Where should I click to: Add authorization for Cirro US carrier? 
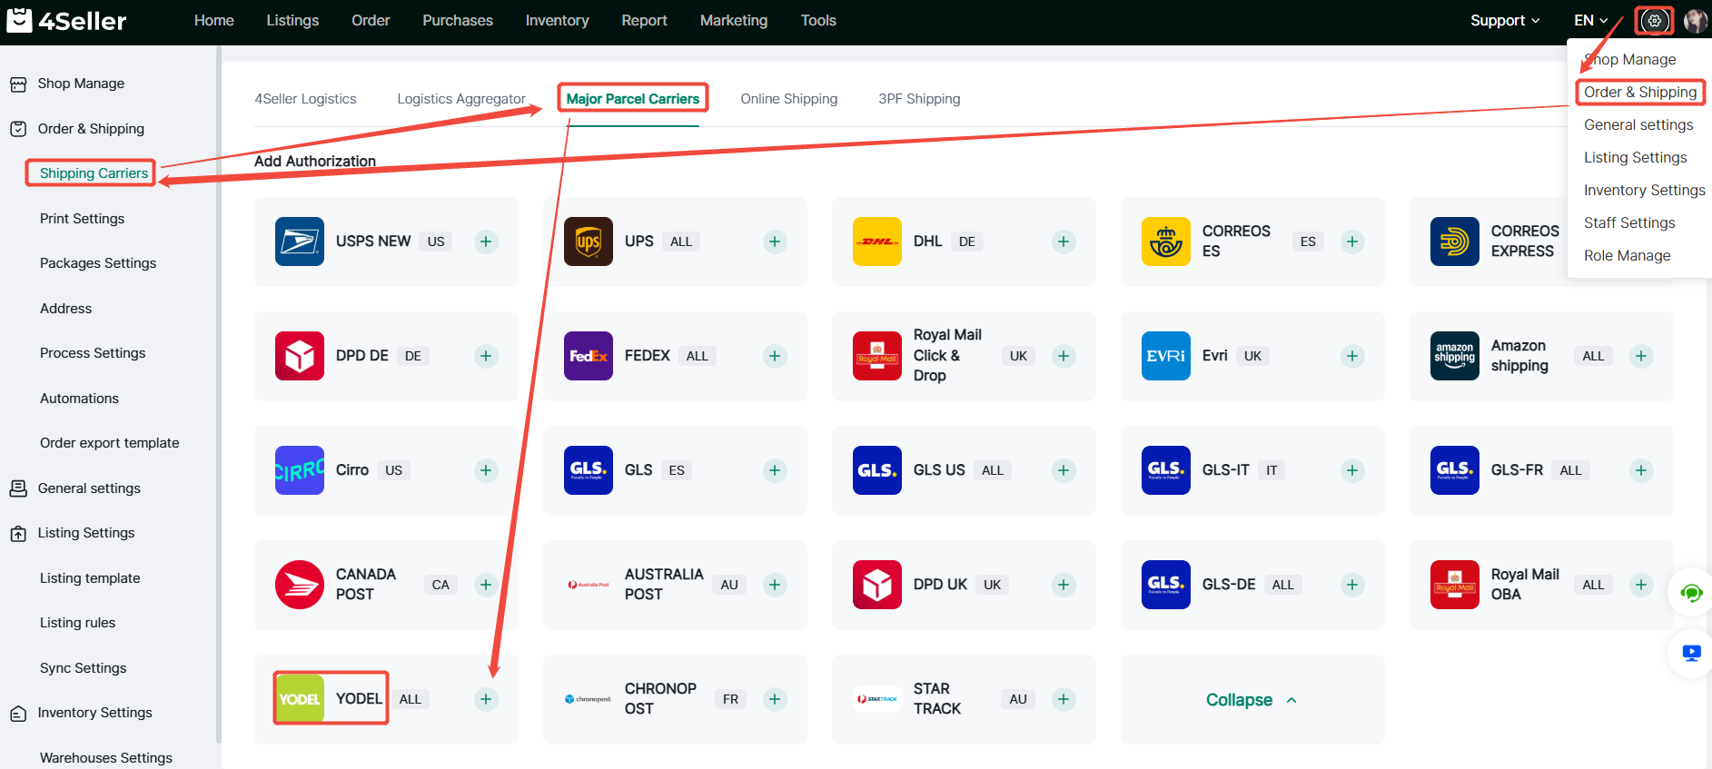[486, 470]
